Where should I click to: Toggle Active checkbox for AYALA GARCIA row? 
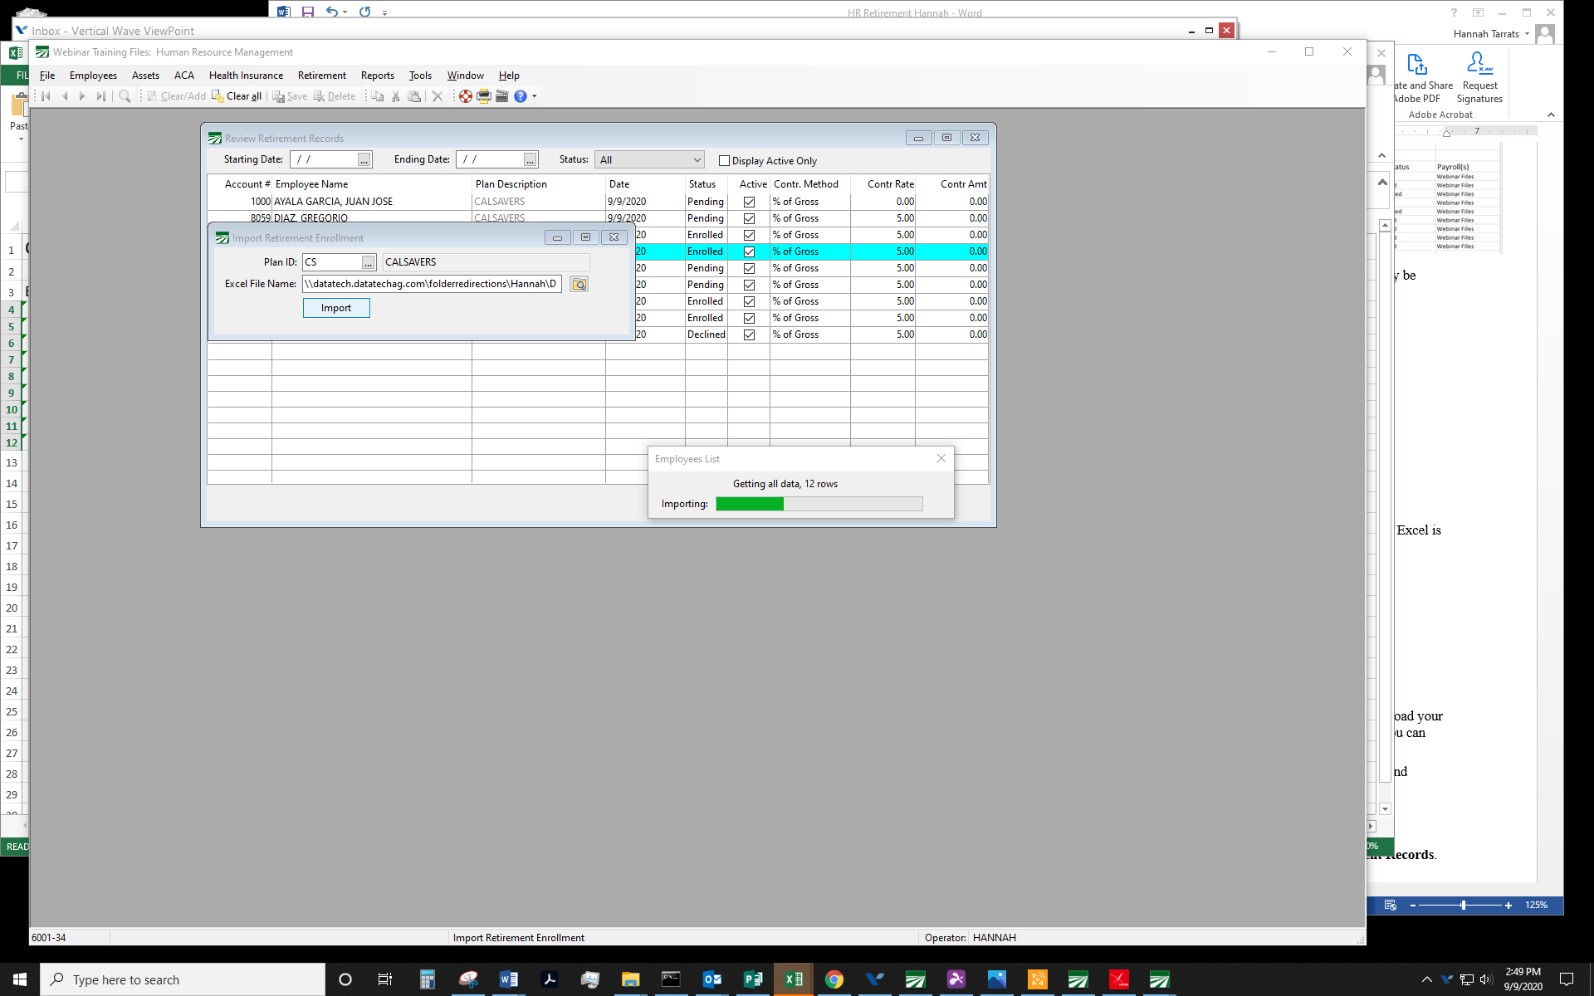[749, 202]
